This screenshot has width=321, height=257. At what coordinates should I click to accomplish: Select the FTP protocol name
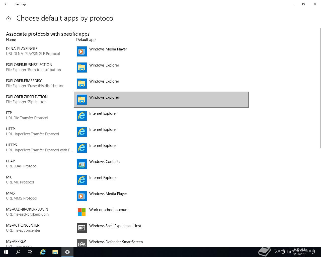tap(9, 113)
